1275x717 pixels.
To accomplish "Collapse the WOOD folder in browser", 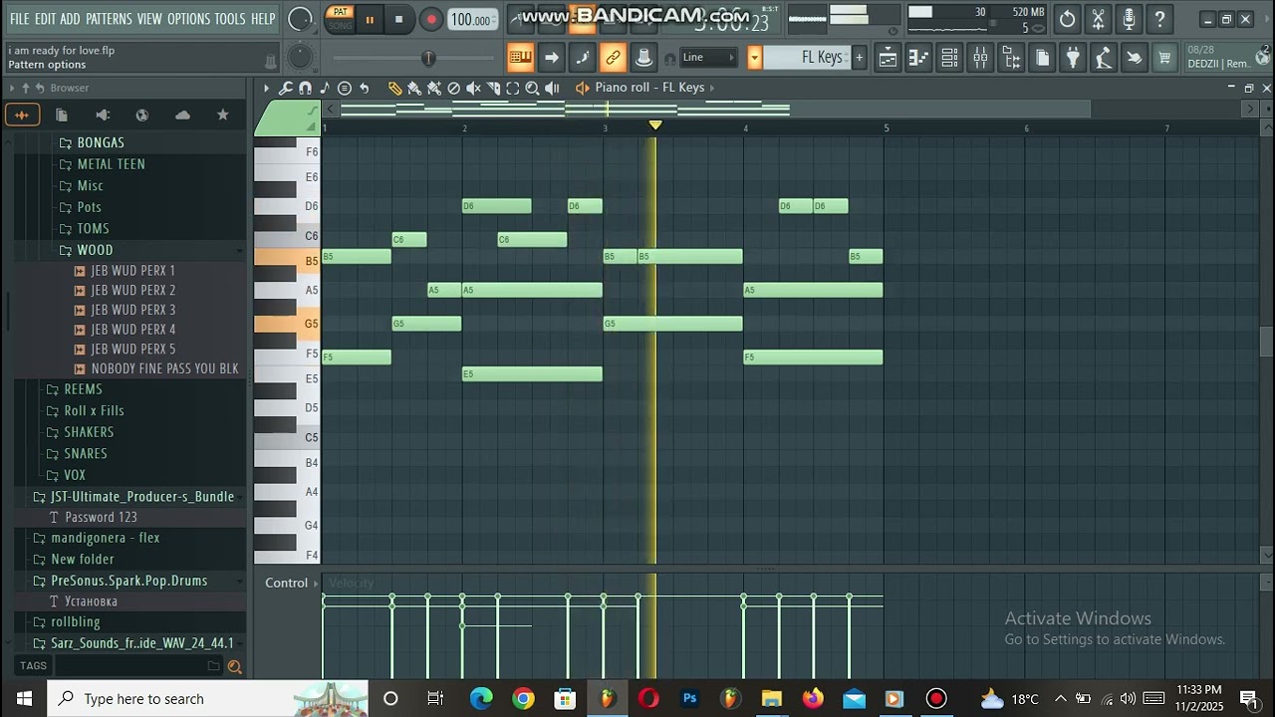I will pyautogui.click(x=95, y=250).
